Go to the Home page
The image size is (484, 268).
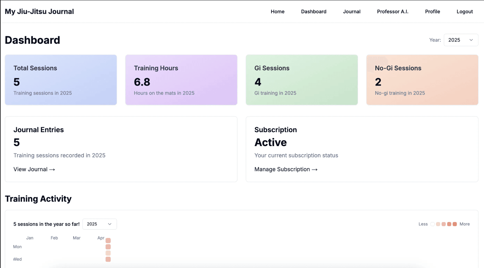(277, 11)
